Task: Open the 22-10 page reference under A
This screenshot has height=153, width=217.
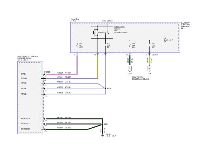Action: point(130,74)
